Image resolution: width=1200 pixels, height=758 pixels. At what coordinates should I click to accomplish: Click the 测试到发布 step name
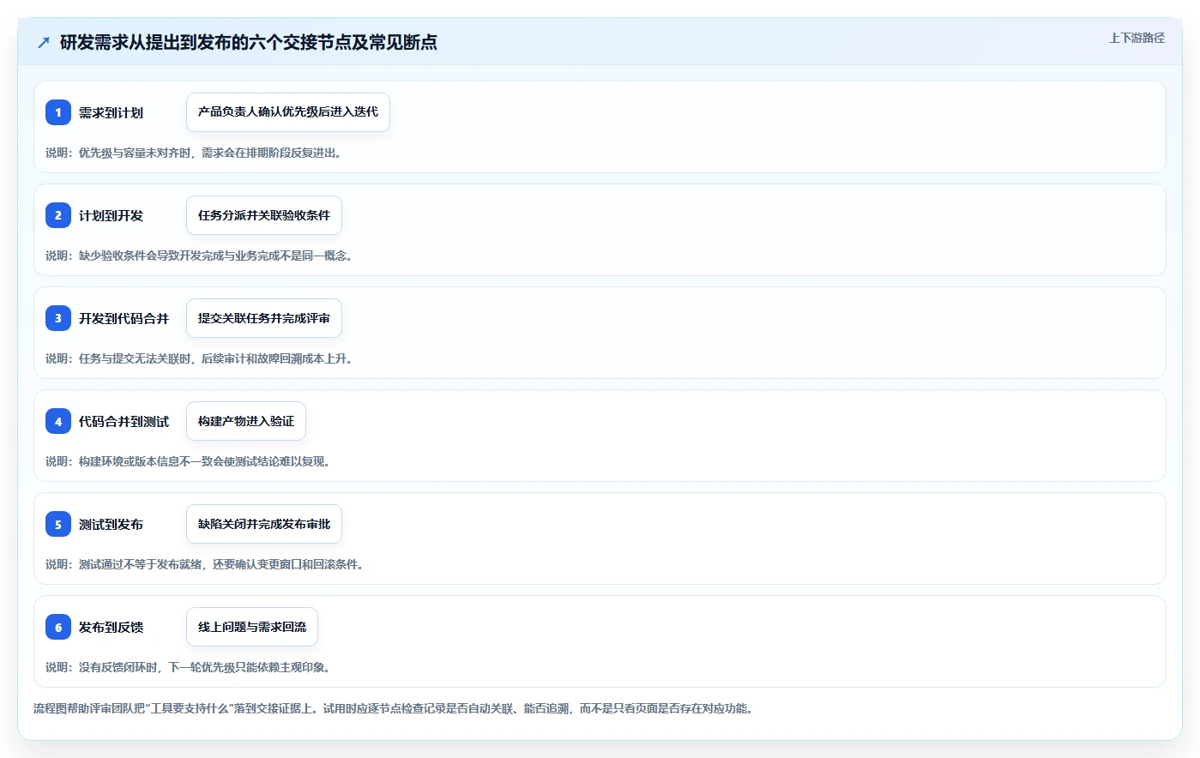[x=111, y=524]
